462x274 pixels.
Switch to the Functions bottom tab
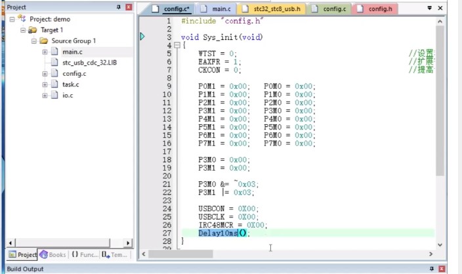(x=85, y=254)
